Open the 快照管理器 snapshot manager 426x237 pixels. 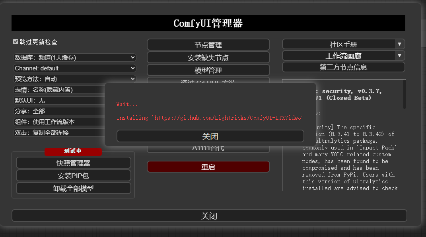74,163
